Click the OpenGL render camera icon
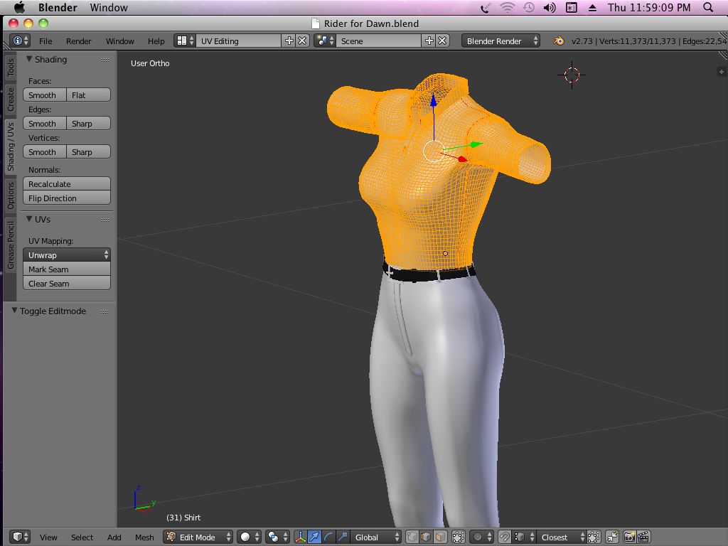The image size is (728, 546). [x=630, y=537]
